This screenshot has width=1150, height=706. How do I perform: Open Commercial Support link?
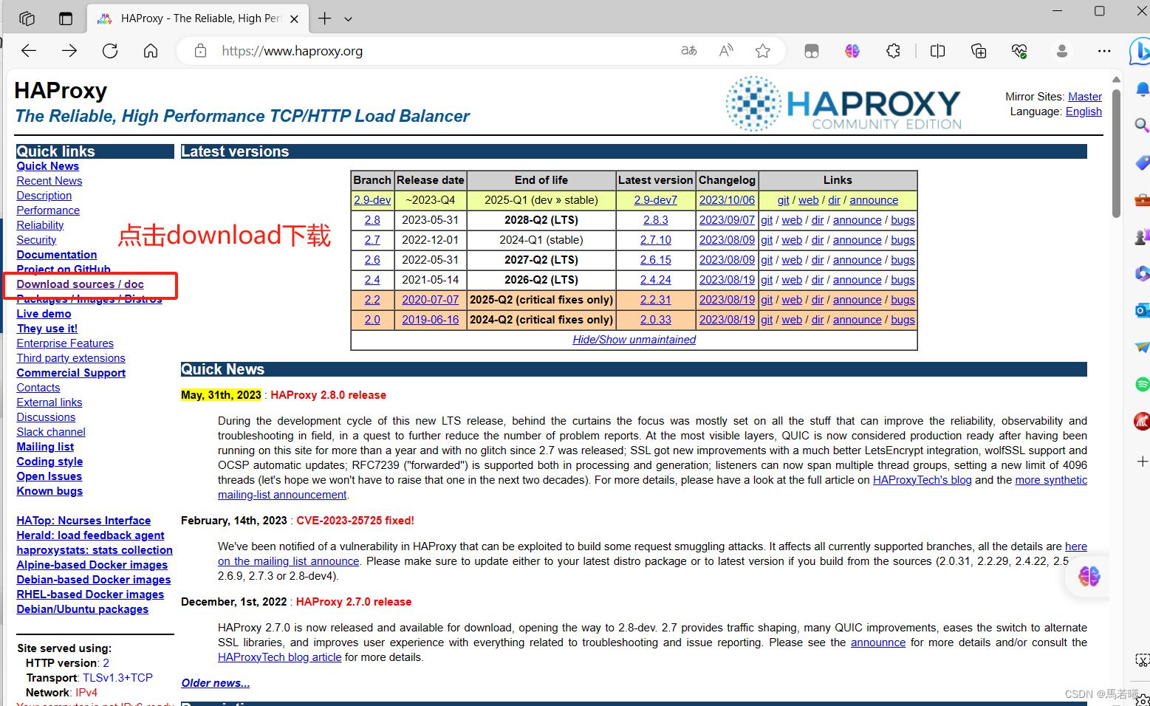(x=71, y=373)
